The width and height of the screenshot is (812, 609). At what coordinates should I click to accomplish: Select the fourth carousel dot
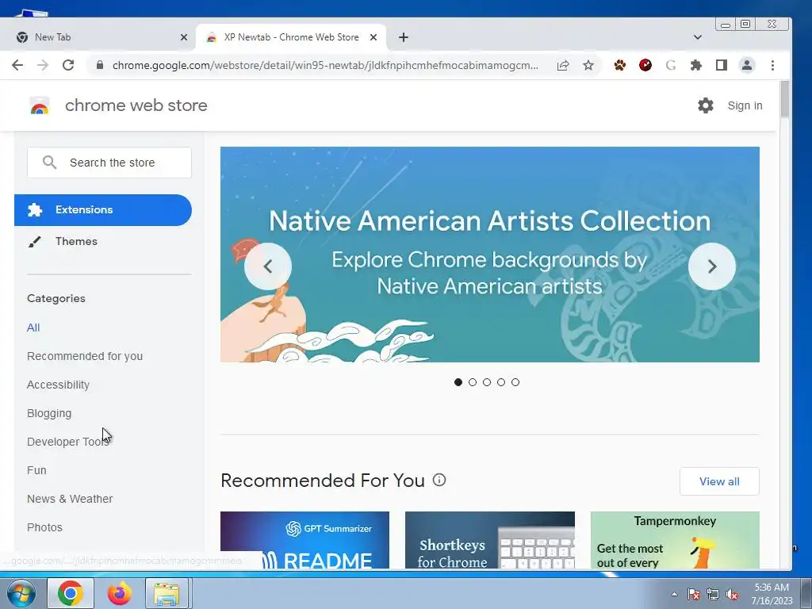pyautogui.click(x=501, y=382)
